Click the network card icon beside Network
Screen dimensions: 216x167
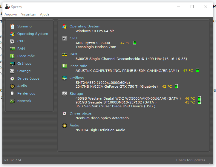tap(12, 101)
